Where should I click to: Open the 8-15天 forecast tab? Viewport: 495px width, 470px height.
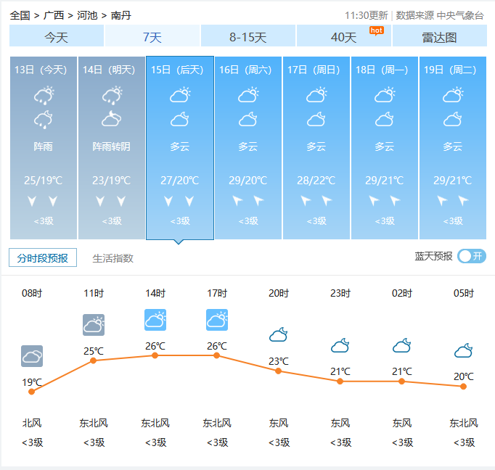[248, 37]
